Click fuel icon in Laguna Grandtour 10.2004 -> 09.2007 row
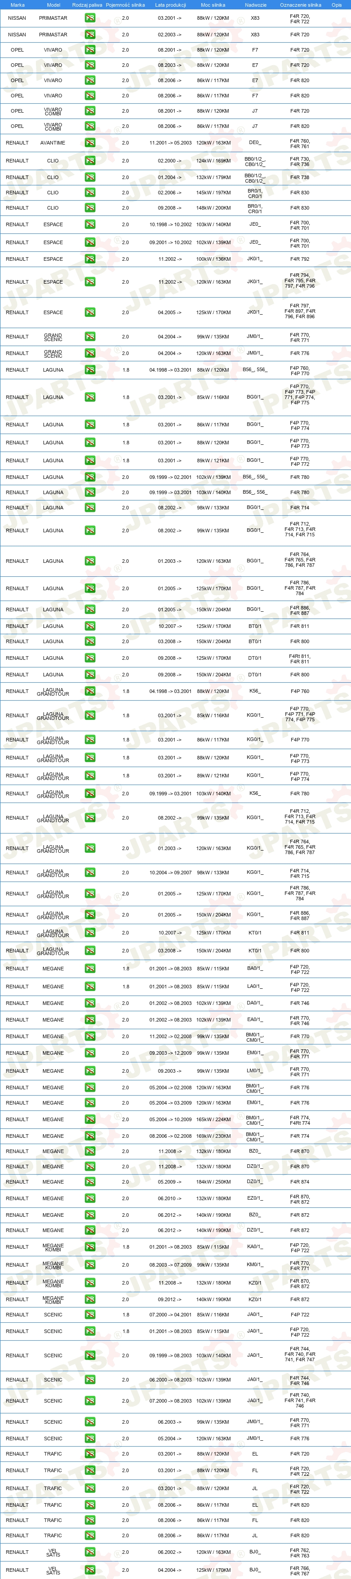351x1579 pixels. tap(90, 872)
